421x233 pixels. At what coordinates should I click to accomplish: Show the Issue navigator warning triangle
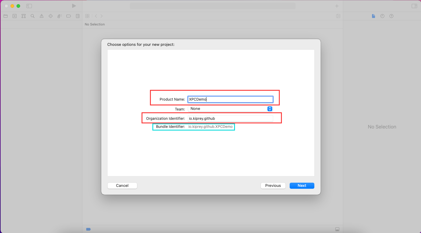click(x=41, y=16)
